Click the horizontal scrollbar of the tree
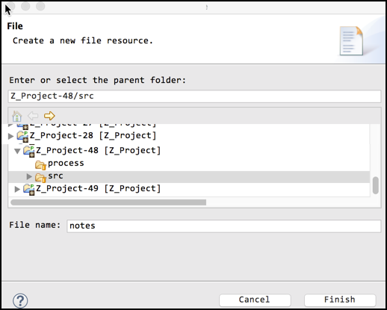The height and width of the screenshot is (310, 387). [108, 202]
